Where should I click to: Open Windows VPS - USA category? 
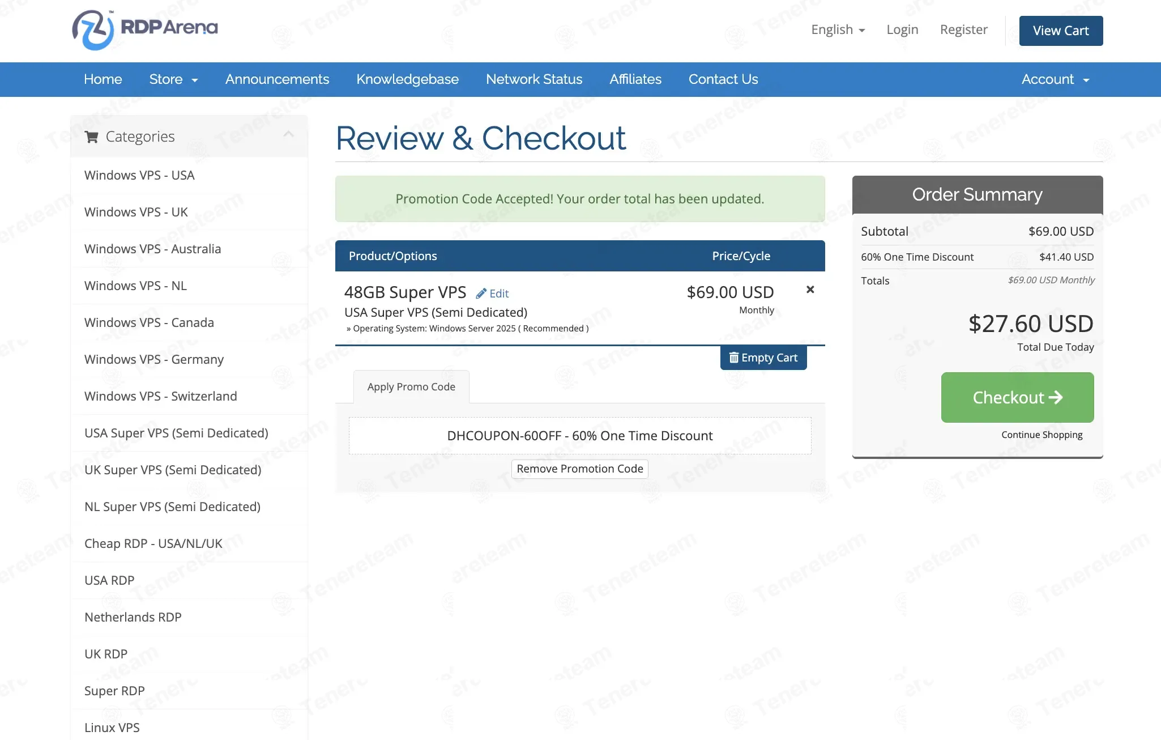(189, 175)
